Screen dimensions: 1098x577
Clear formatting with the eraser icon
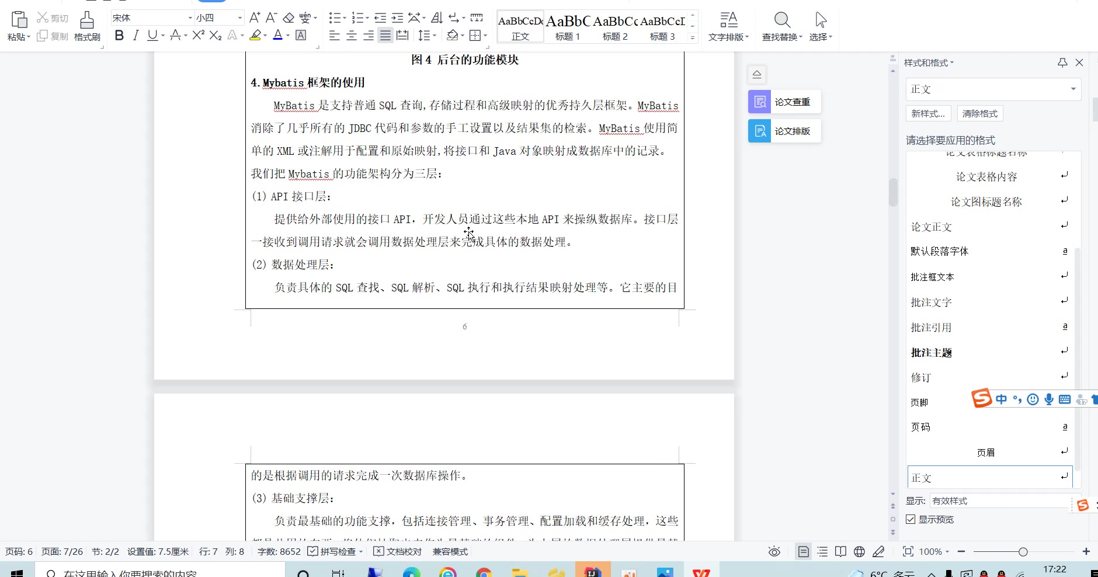pos(289,18)
